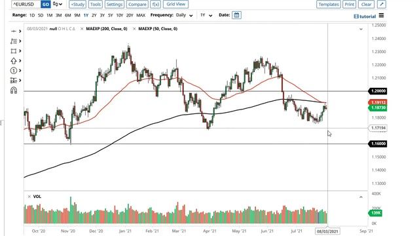419x236 pixels.
Task: Select the up arrow marker tool
Action: pos(13,61)
